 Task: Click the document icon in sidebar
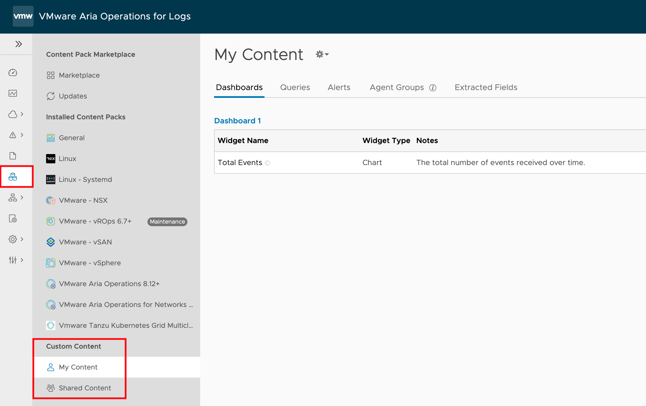tap(13, 156)
